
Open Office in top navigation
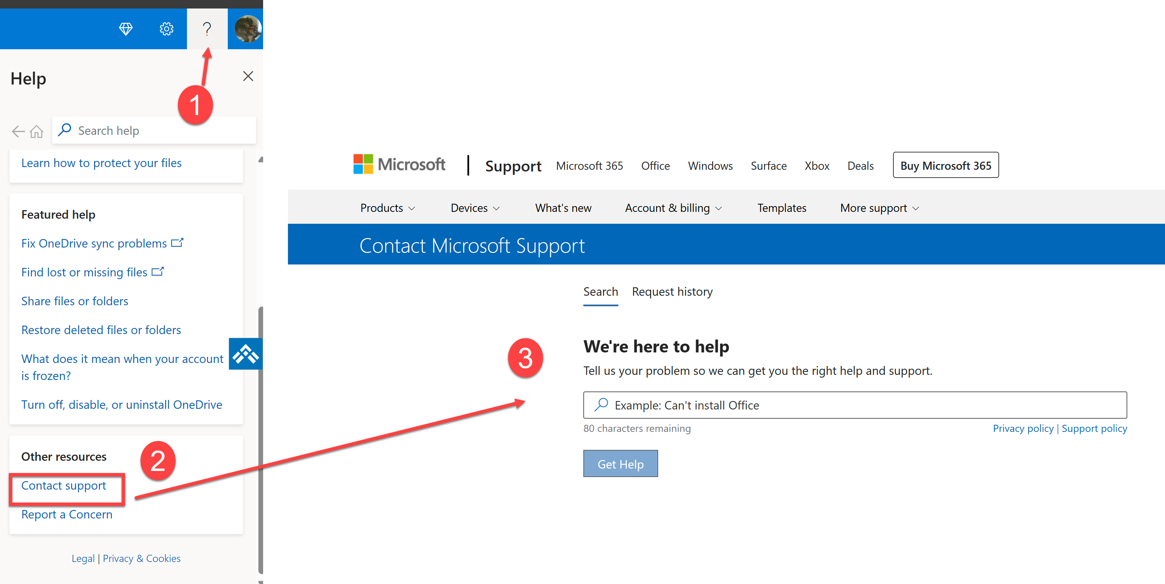(655, 166)
